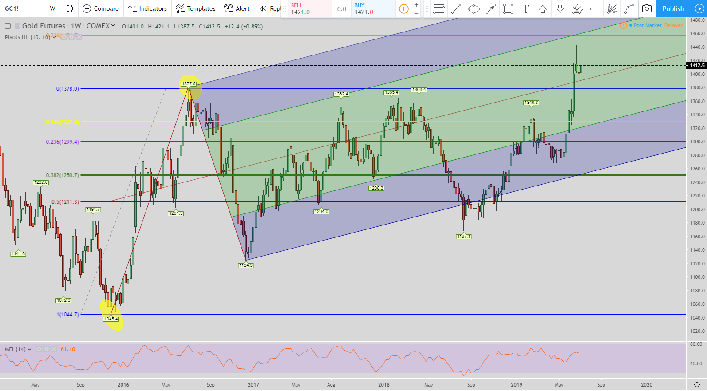Click the Delayed data notice
The image size is (707, 391).
674,25
